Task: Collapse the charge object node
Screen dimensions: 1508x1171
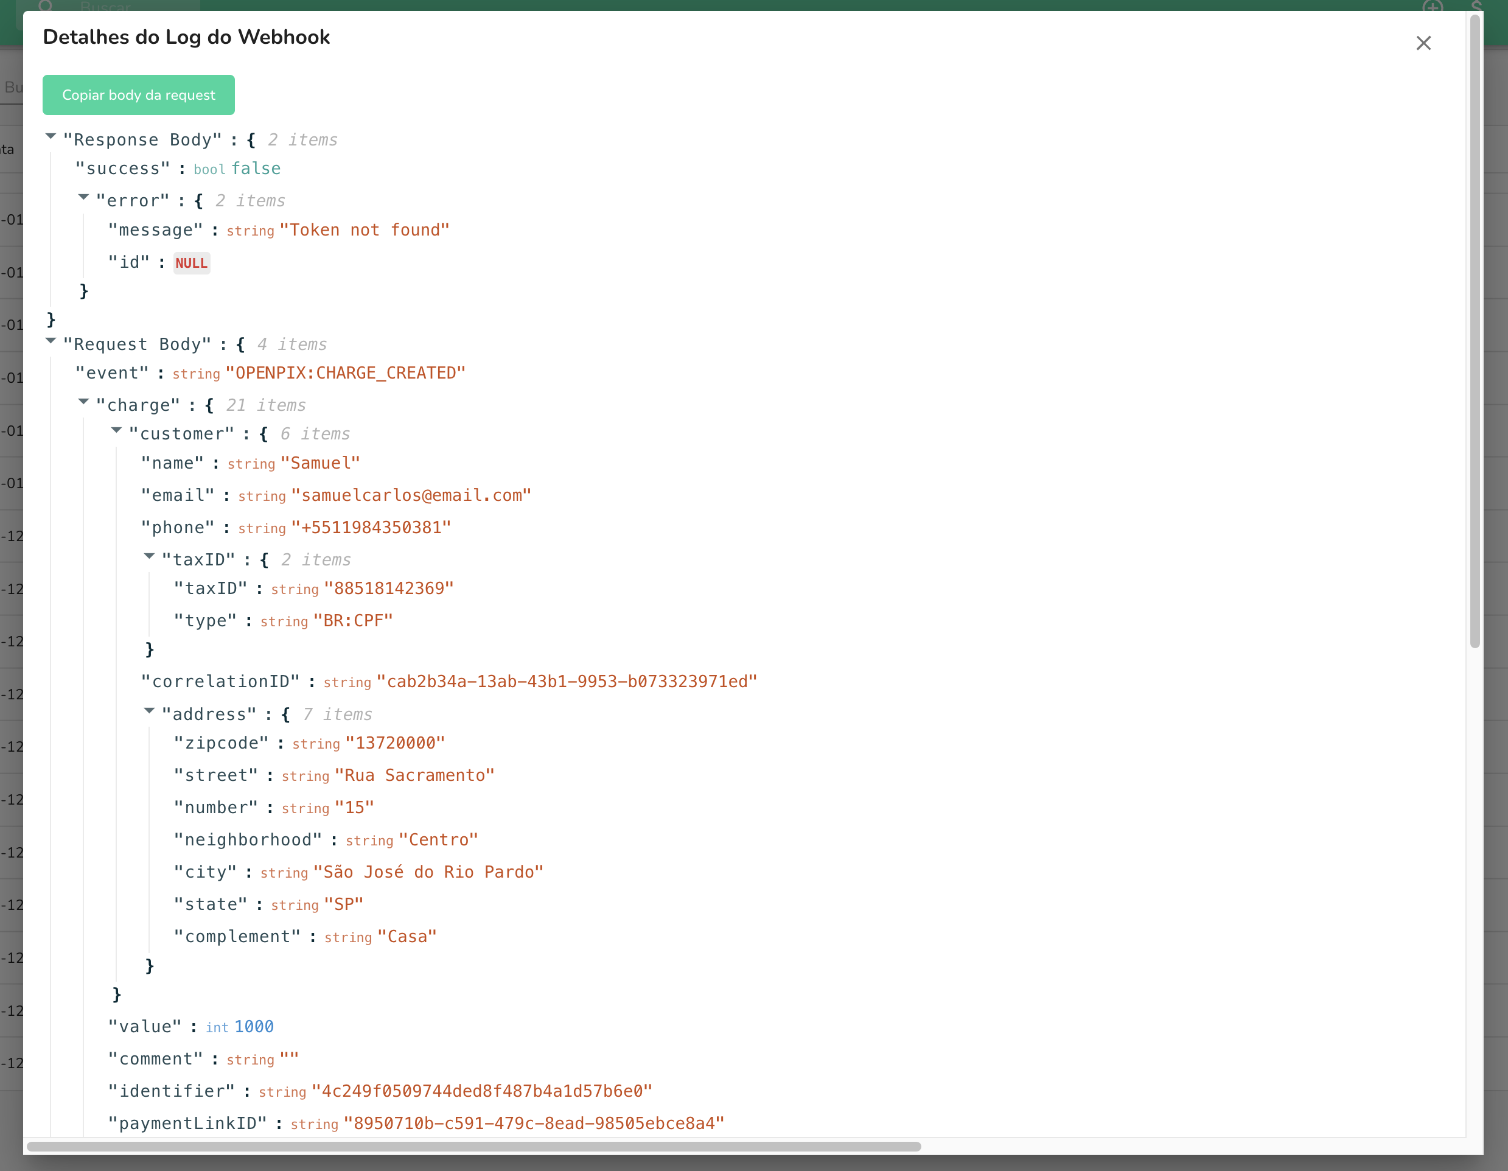Action: [83, 402]
